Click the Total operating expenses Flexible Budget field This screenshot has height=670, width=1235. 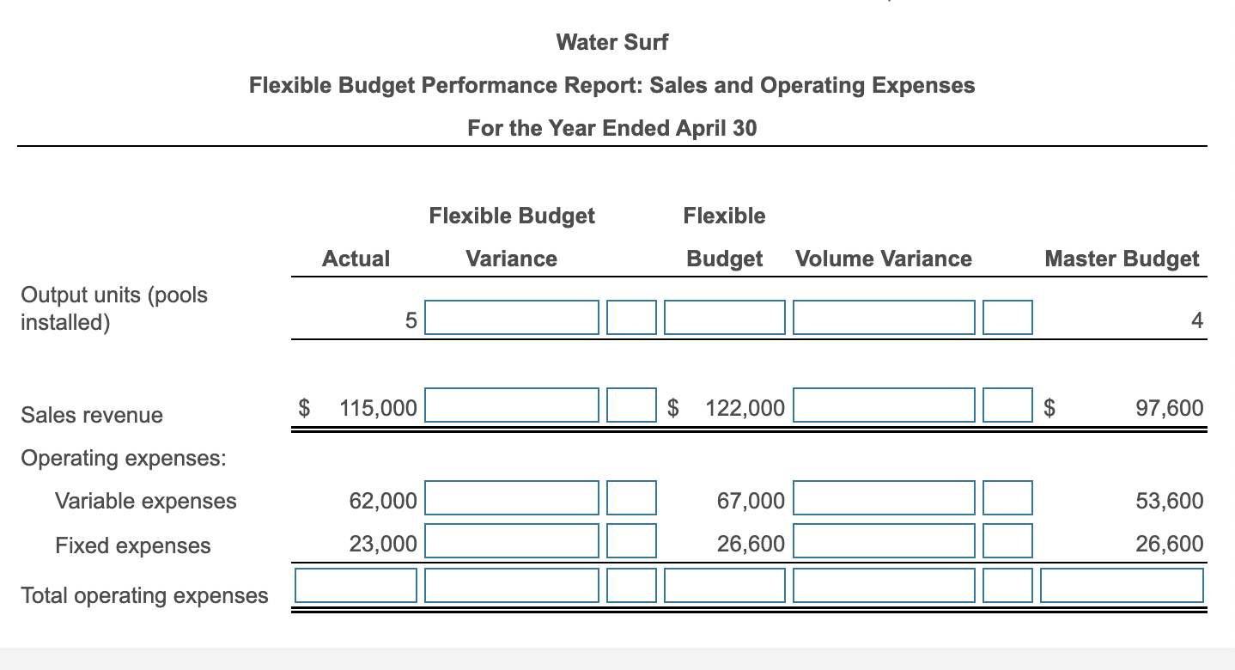[724, 585]
